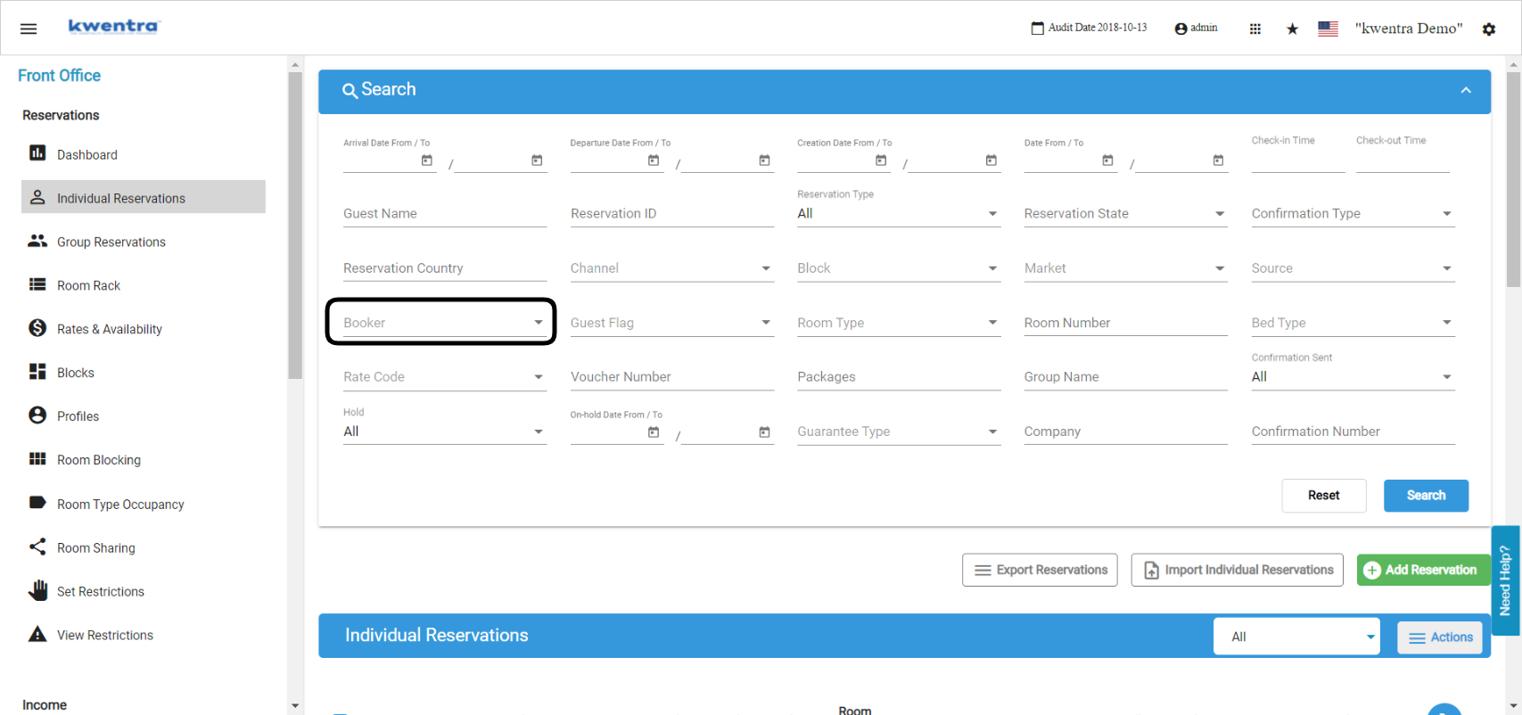
Task: Open Creation Date To calendar picker
Action: [x=991, y=160]
